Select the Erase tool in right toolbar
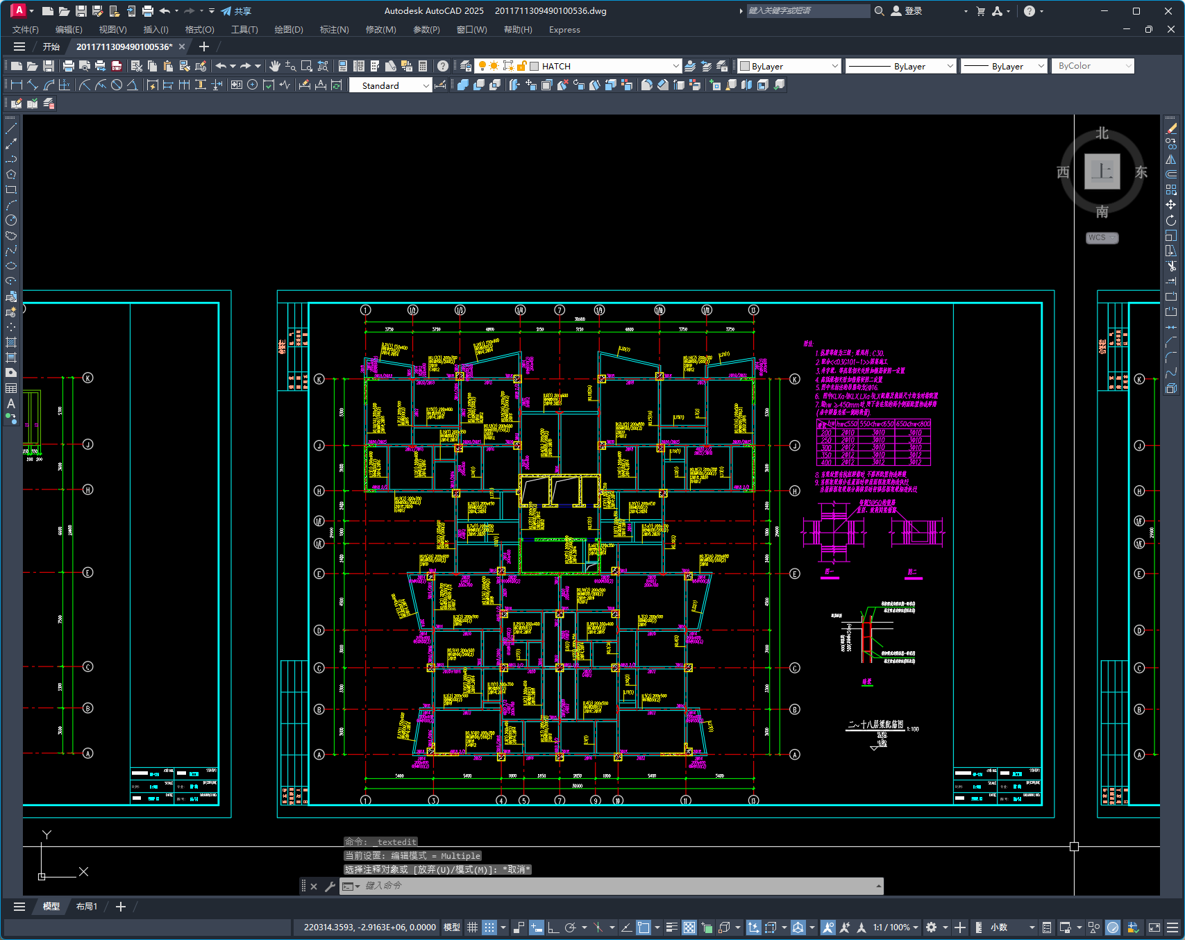The height and width of the screenshot is (940, 1185). pos(1171,128)
